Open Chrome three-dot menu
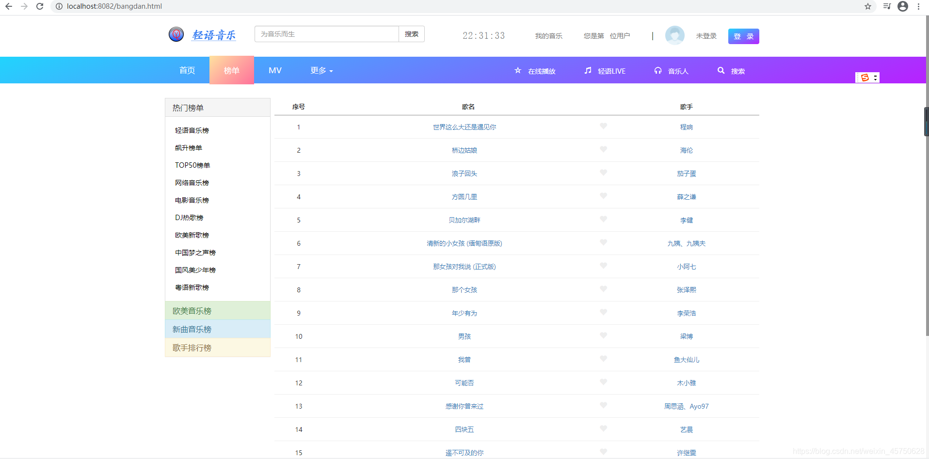This screenshot has height=460, width=929. [x=918, y=6]
